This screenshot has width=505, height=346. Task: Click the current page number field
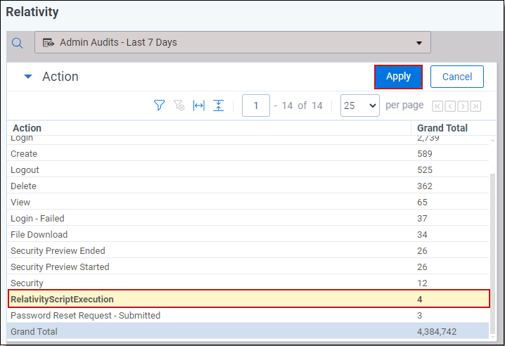pyautogui.click(x=256, y=105)
